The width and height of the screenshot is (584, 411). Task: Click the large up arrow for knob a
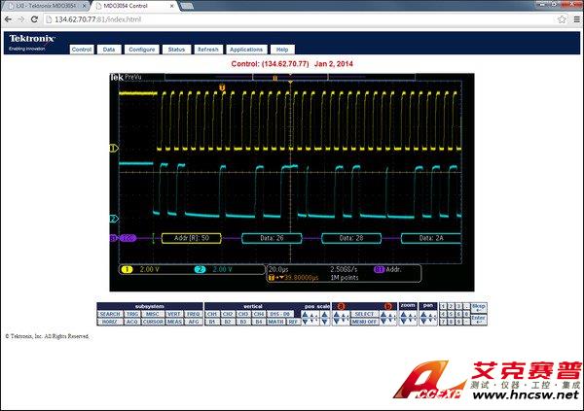tap(337, 314)
